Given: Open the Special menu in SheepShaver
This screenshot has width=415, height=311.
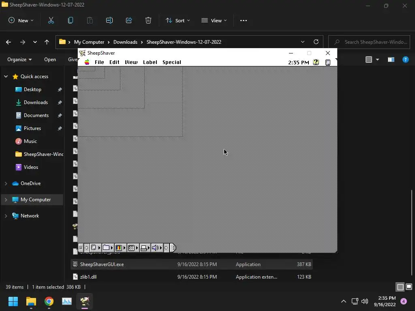Looking at the screenshot, I should pyautogui.click(x=172, y=62).
